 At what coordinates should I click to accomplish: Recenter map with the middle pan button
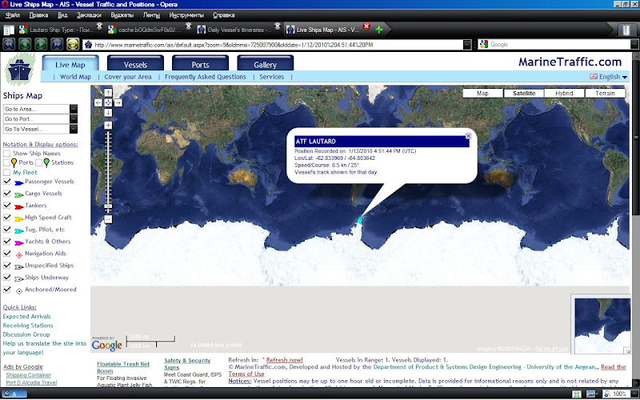[x=108, y=103]
